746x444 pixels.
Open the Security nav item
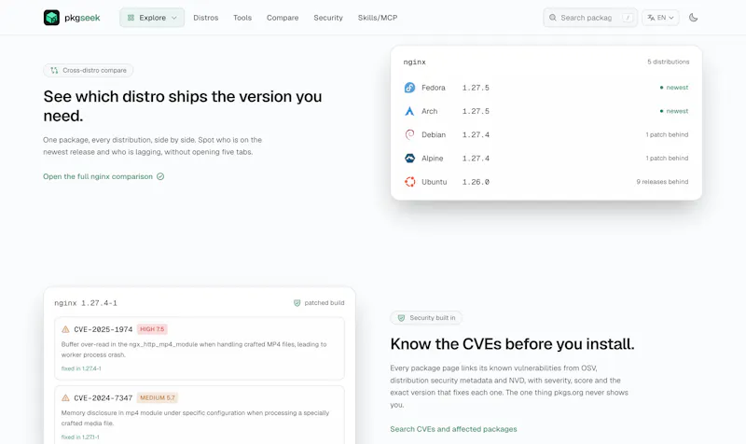pos(328,18)
